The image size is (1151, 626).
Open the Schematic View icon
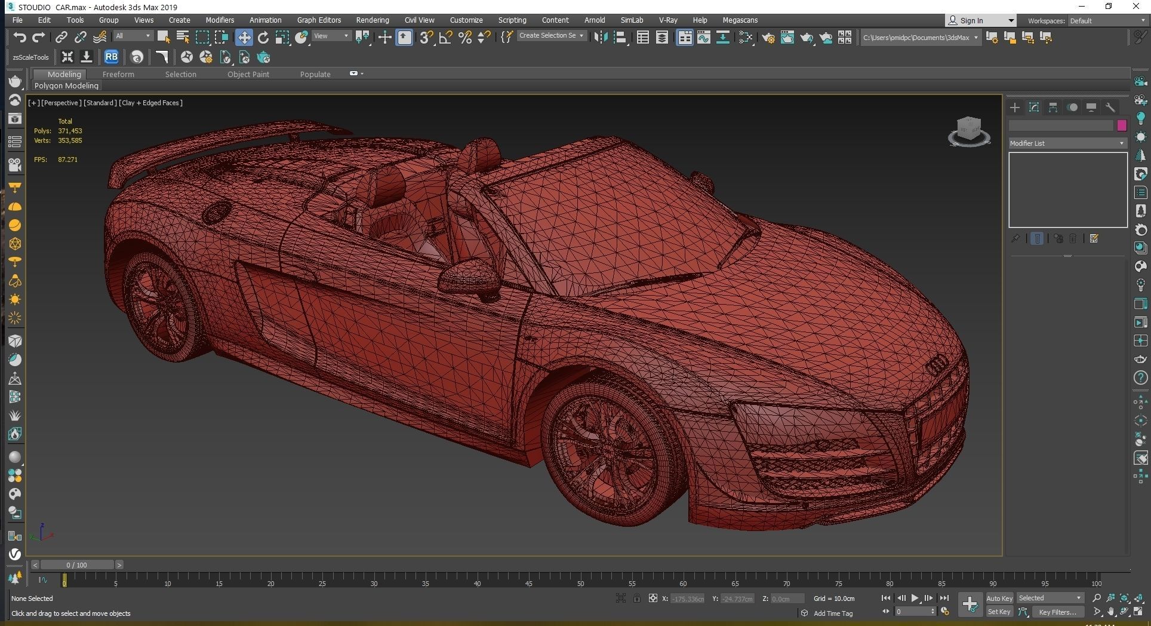coord(723,38)
